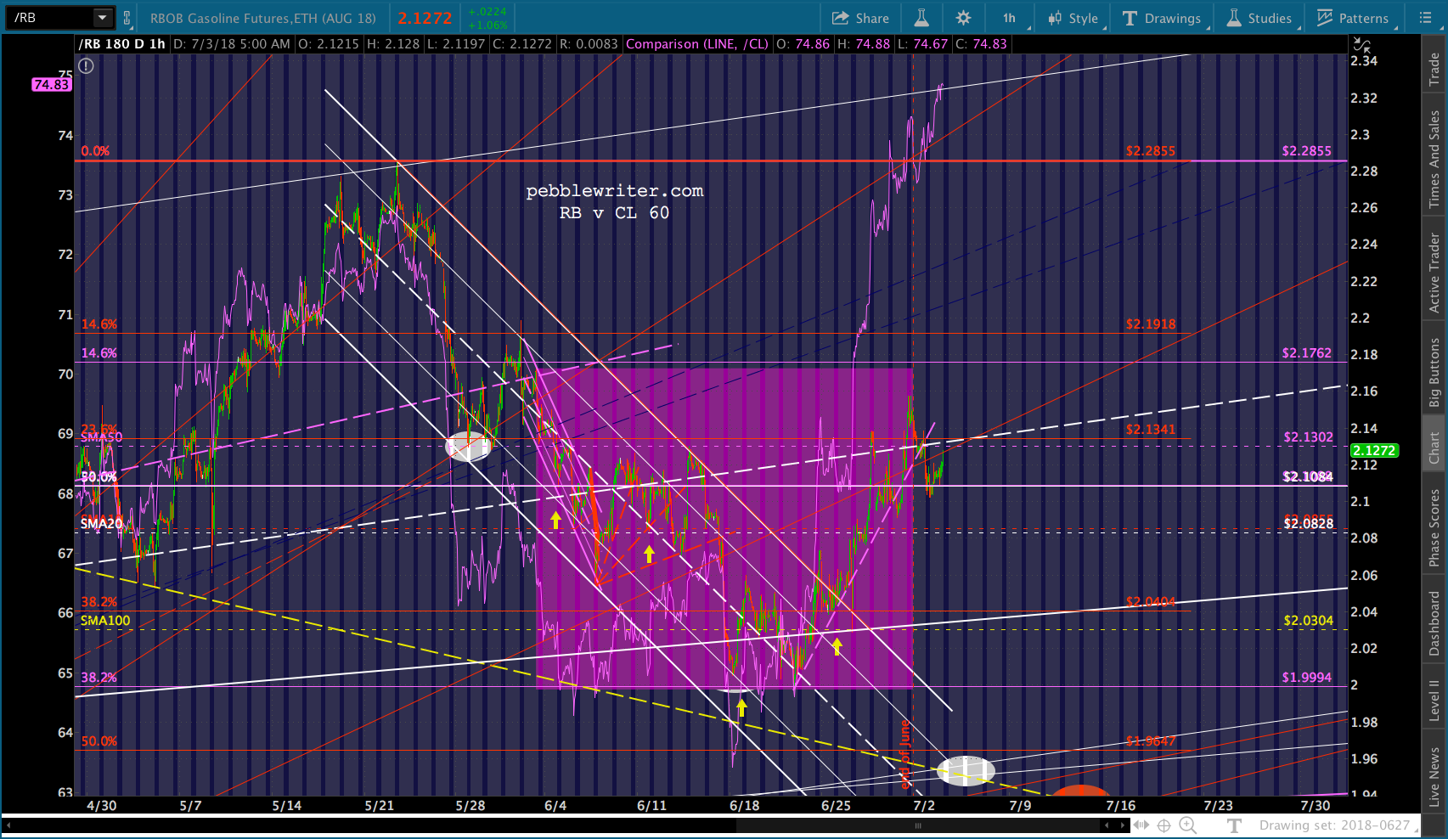Open the 1h timeframe dropdown
This screenshot has height=839, width=1448.
point(1011,18)
